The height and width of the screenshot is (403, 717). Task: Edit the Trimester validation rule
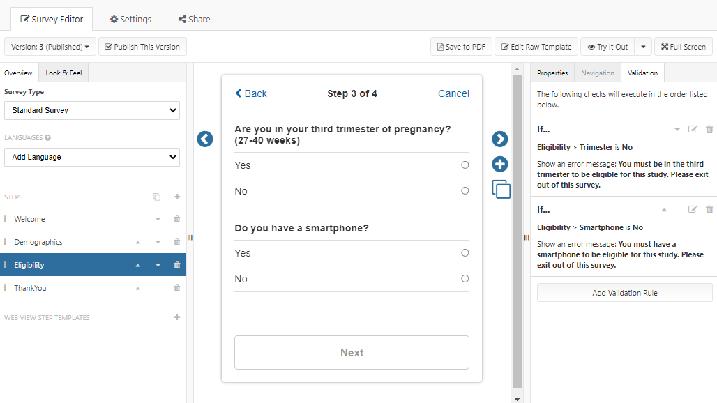pos(693,129)
